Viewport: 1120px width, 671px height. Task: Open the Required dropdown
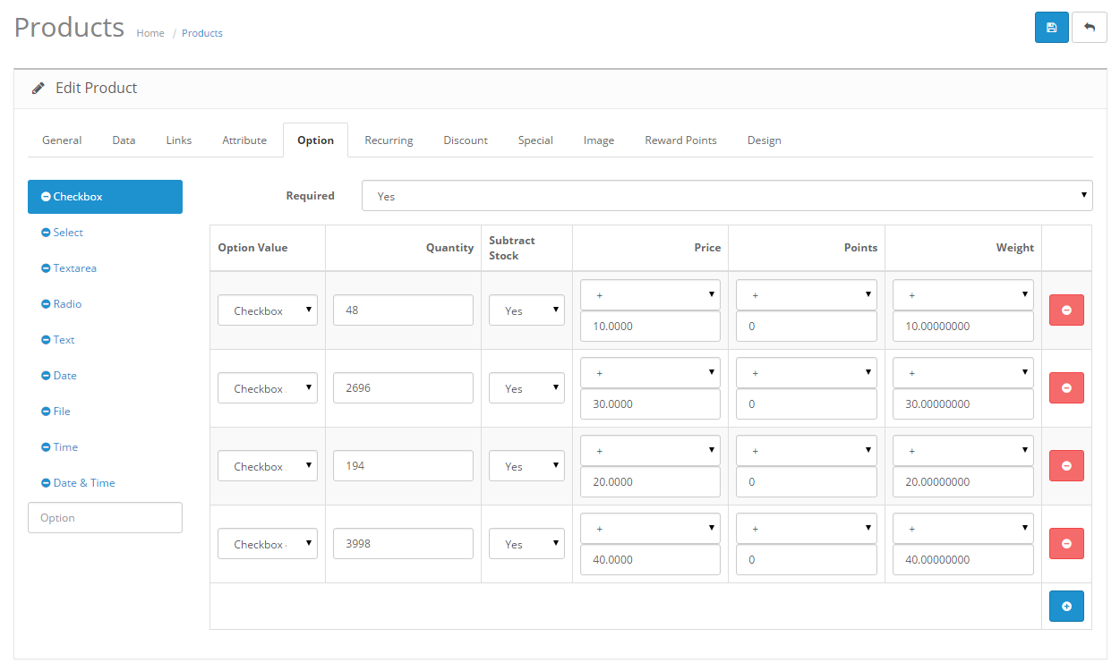point(726,195)
